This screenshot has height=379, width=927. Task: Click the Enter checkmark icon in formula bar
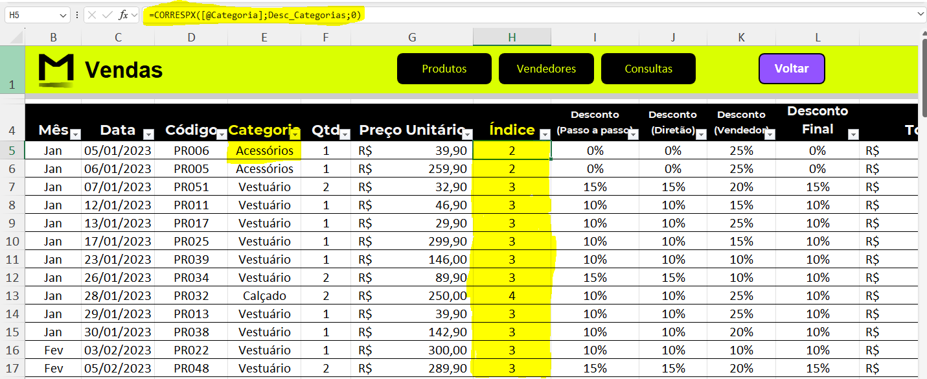[x=108, y=15]
